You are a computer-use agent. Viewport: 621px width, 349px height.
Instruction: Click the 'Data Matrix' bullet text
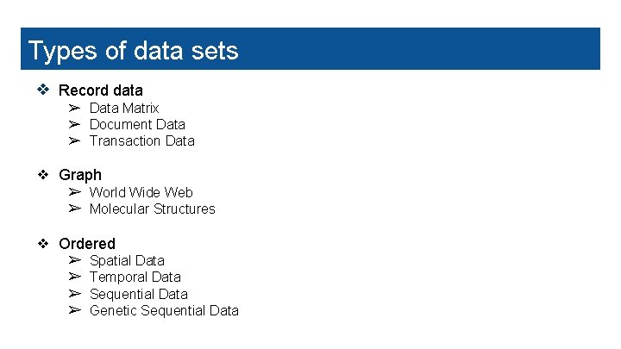(124, 108)
